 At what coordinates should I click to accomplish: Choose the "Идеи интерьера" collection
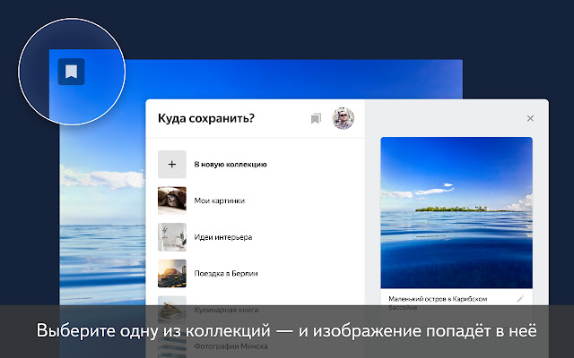(x=223, y=237)
